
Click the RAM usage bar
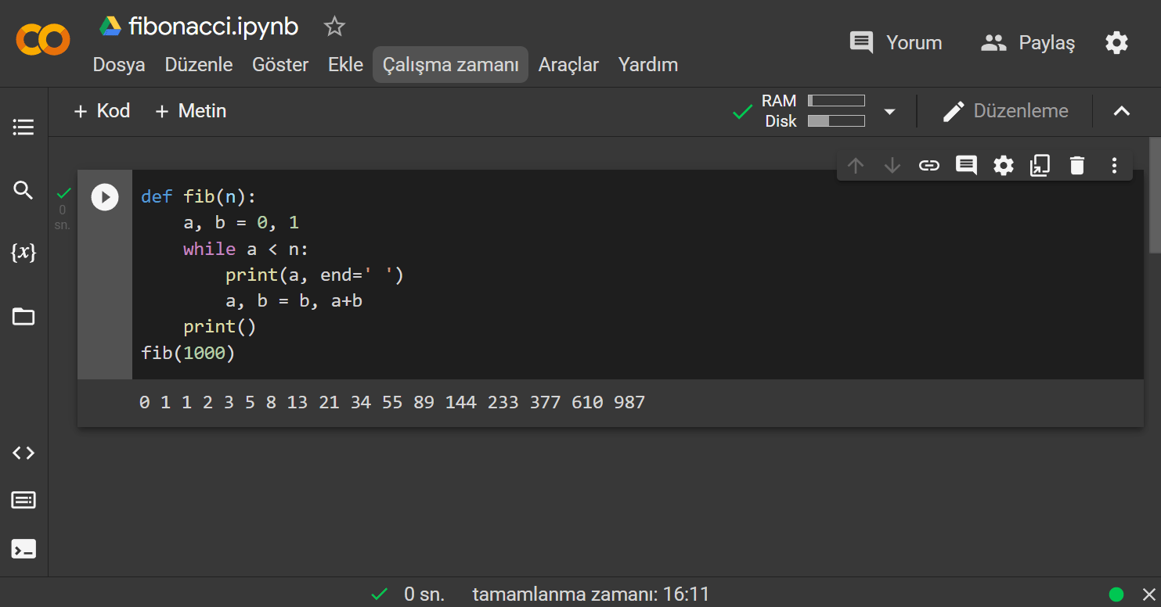836,101
